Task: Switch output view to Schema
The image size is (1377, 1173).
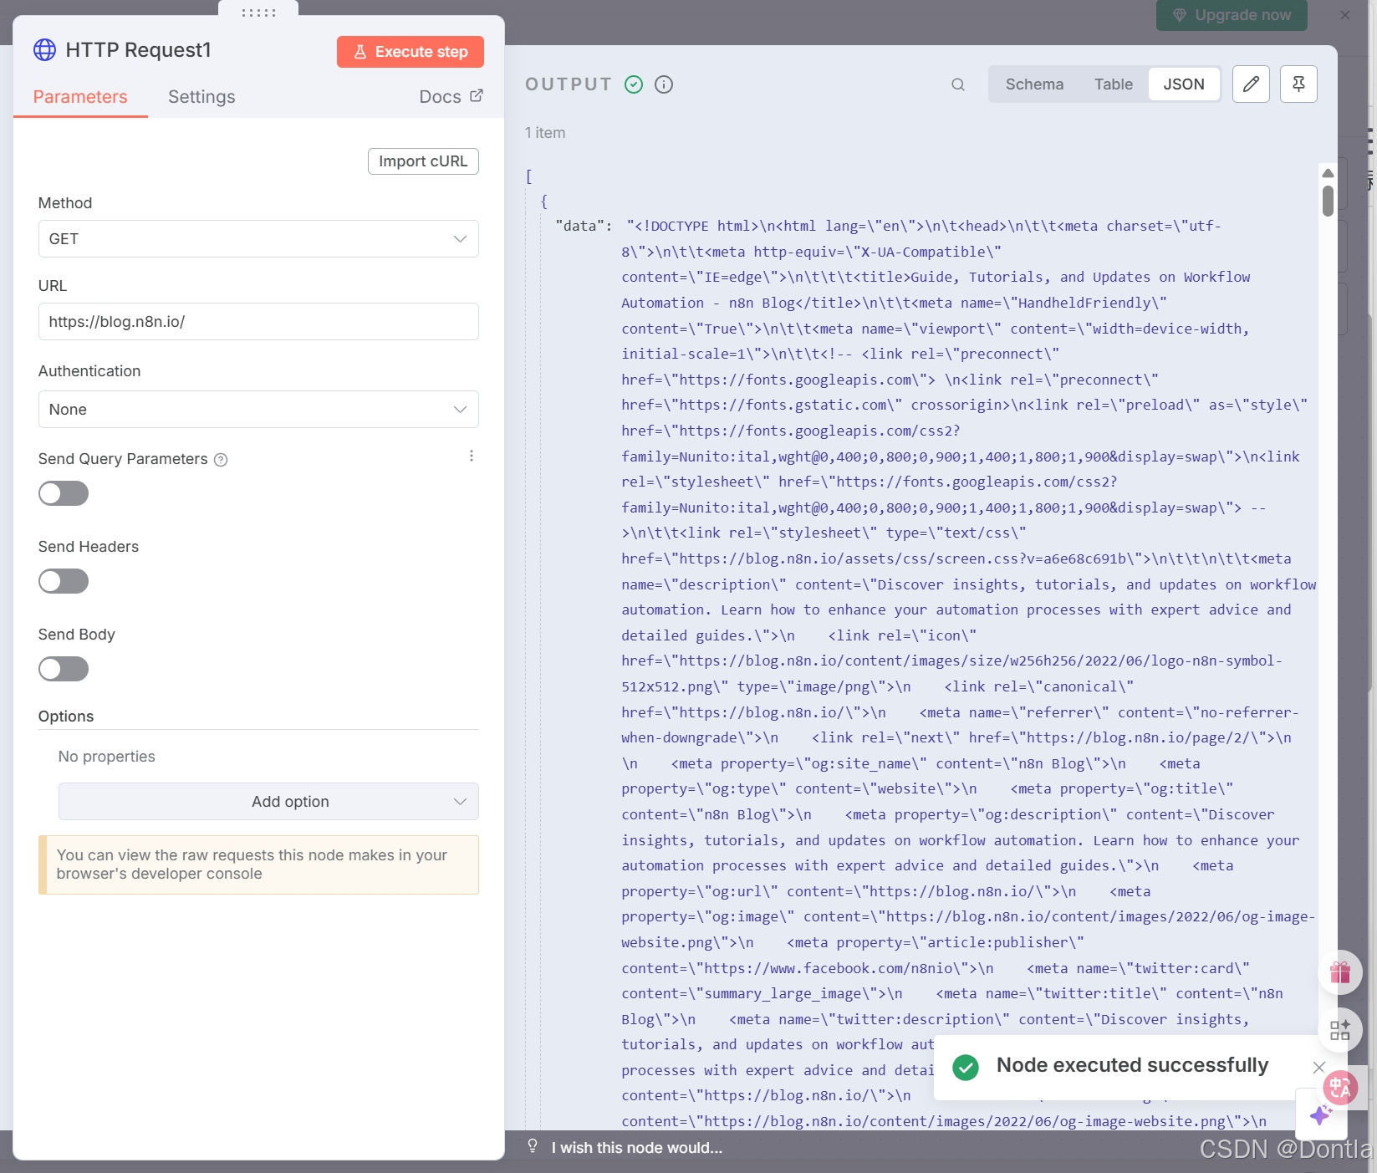Action: coord(1034,84)
